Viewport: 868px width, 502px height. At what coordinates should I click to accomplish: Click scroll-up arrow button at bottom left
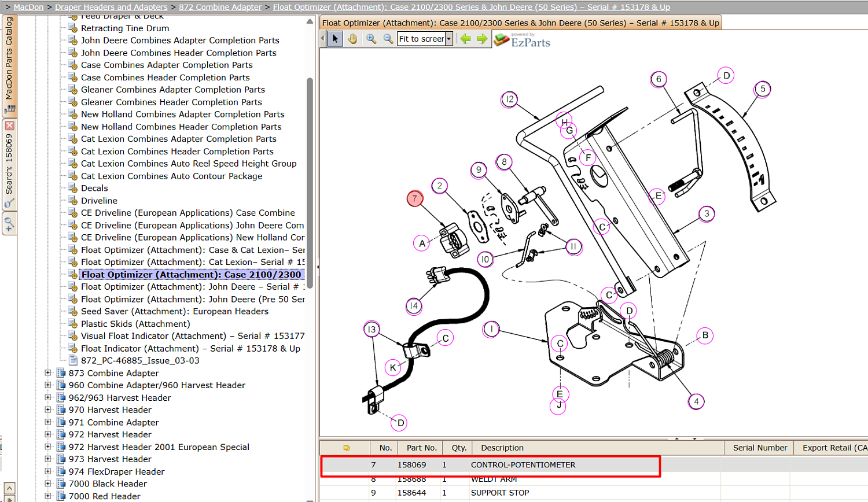click(9, 489)
